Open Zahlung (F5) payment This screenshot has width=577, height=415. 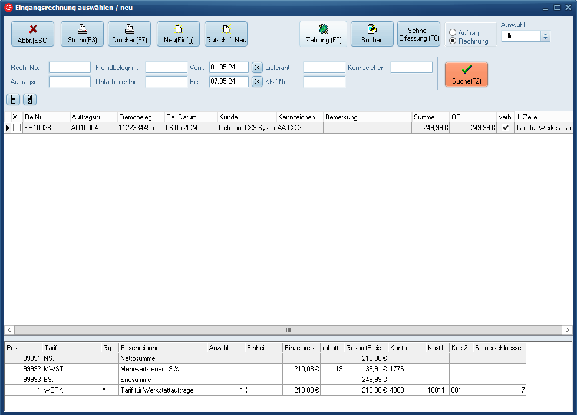click(323, 34)
